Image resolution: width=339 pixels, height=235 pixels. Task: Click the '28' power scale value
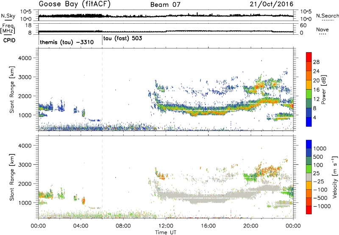click(x=316, y=62)
